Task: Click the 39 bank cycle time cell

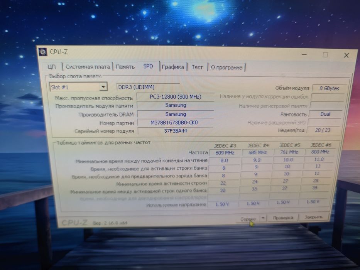Action: click(x=314, y=187)
